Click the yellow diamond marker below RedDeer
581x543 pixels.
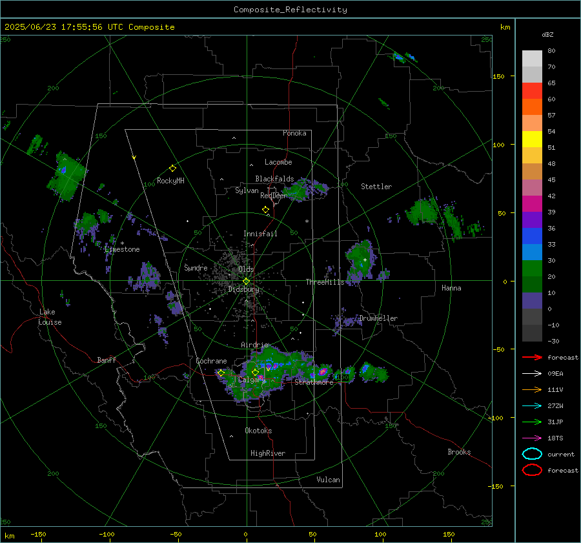click(265, 210)
